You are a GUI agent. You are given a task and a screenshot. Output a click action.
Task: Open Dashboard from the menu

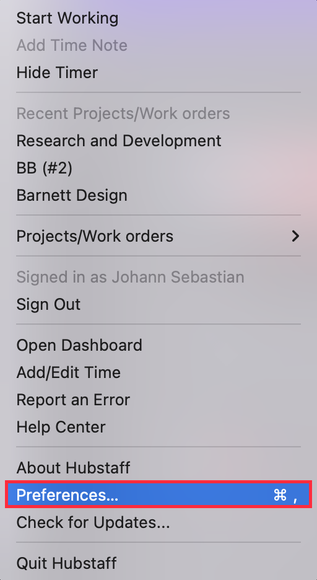158,345
